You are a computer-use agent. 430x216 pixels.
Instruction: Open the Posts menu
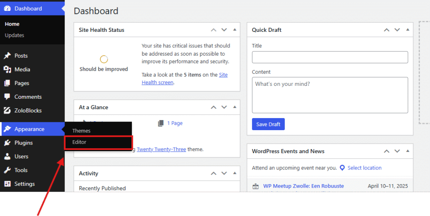coord(32,56)
